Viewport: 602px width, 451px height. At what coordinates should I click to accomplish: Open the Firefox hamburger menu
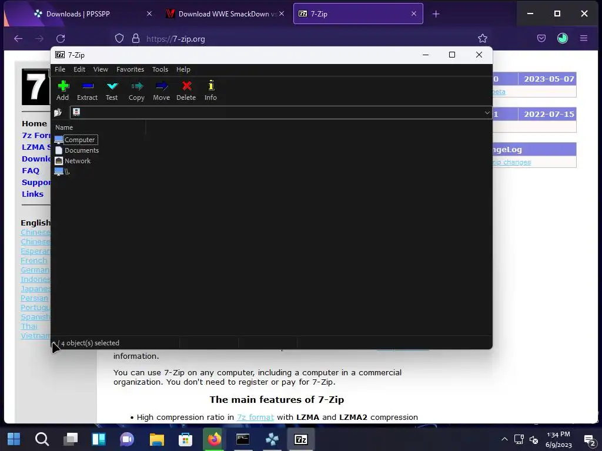coord(584,38)
